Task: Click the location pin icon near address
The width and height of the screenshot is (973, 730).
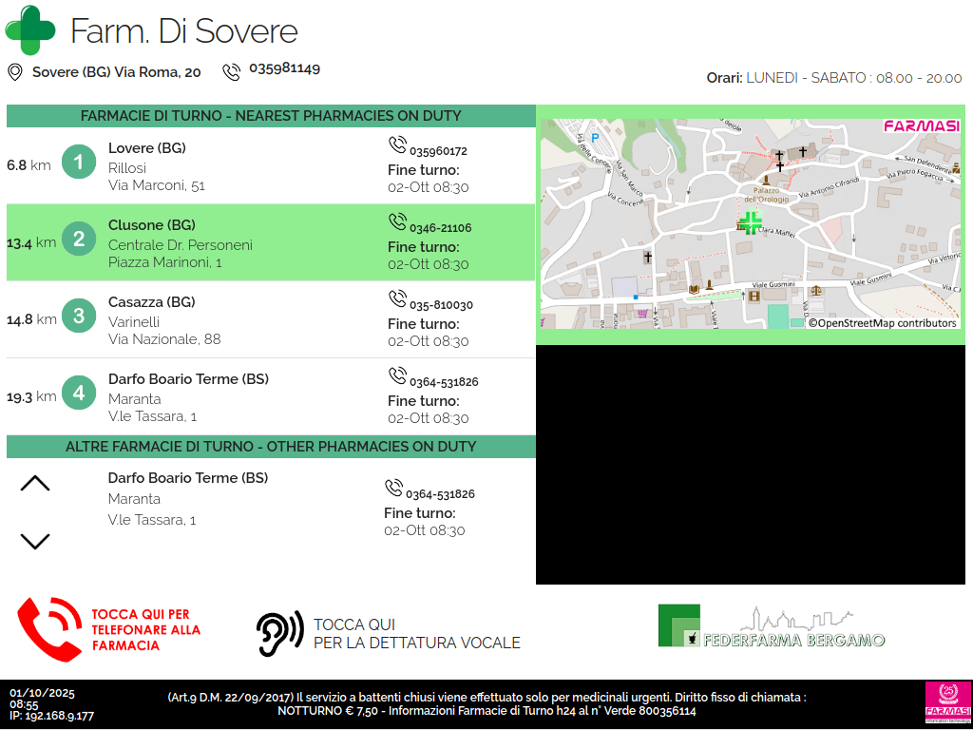Action: (14, 72)
